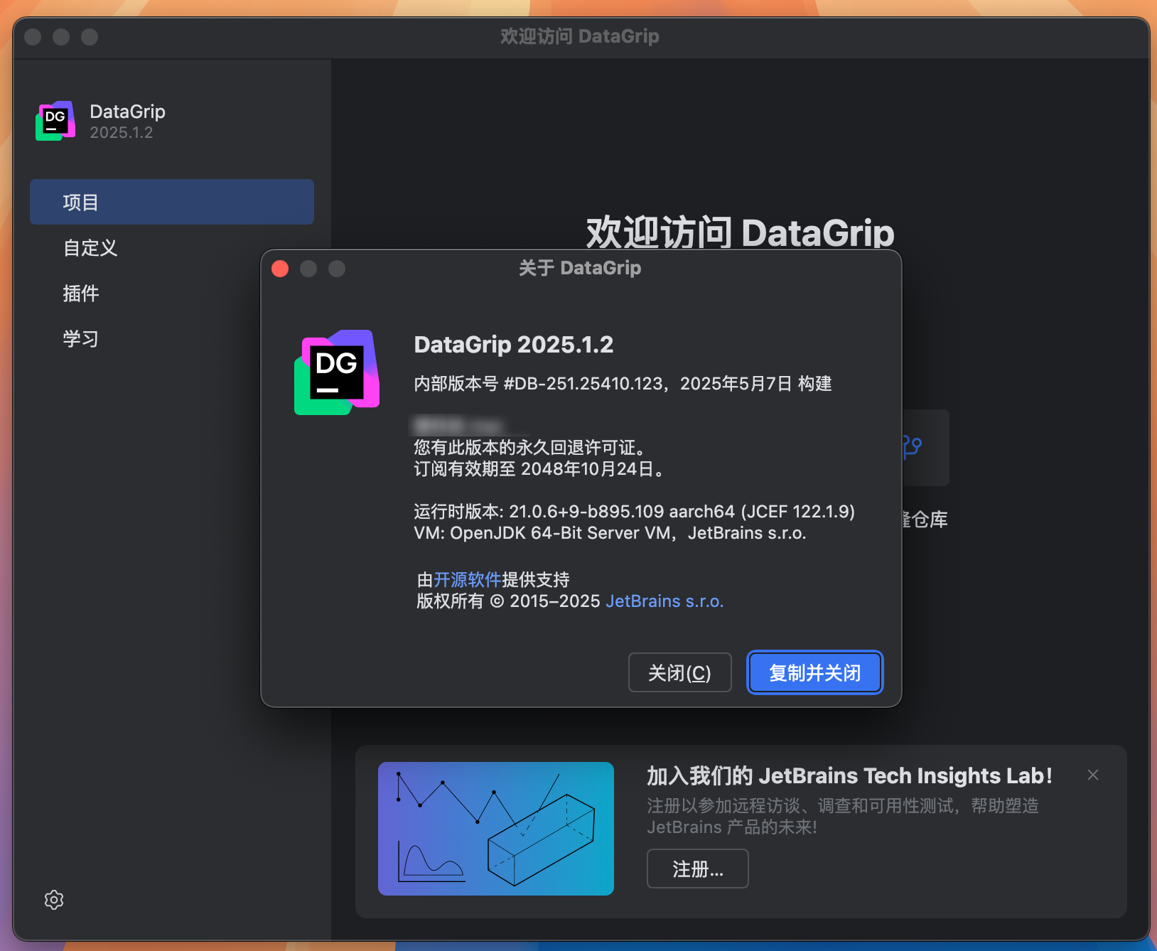The height and width of the screenshot is (951, 1157).
Task: Dismiss the Tech Insights Lab banner
Action: coord(1093,775)
